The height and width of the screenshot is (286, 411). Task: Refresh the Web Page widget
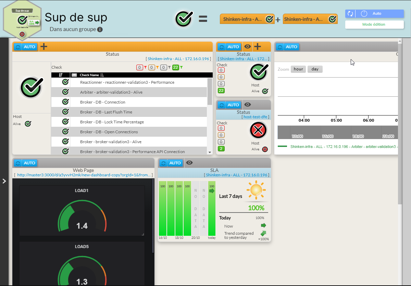[18, 163]
